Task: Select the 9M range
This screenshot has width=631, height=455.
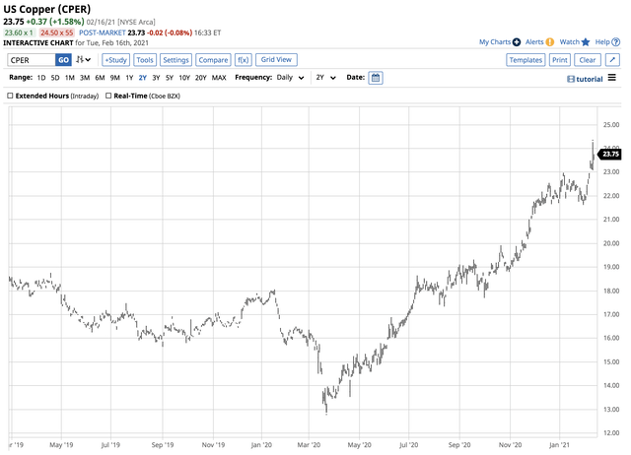Action: (115, 78)
